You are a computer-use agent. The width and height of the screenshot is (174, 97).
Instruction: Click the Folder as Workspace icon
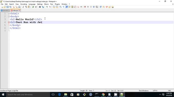[78, 7]
